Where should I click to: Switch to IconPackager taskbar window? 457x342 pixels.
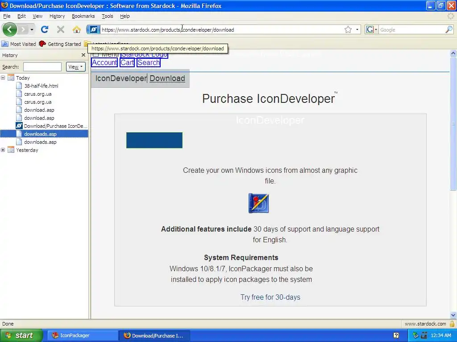[x=82, y=335]
